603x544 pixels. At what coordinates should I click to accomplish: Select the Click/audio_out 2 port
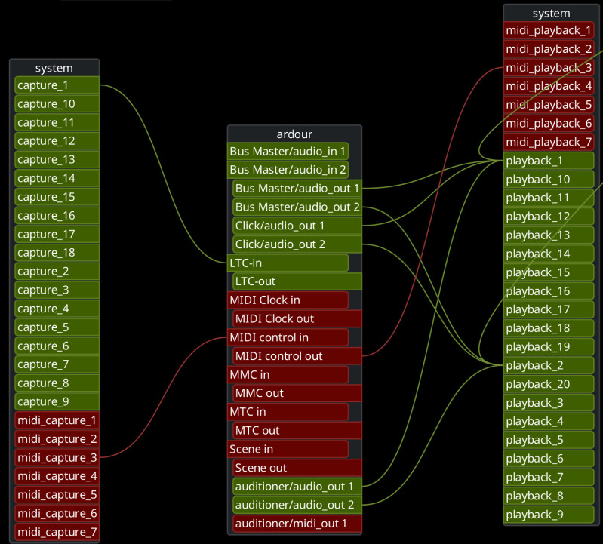(x=297, y=244)
